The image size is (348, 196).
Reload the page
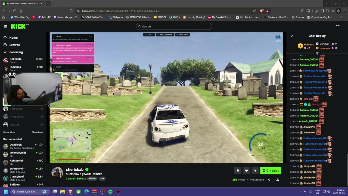[x=15, y=11]
